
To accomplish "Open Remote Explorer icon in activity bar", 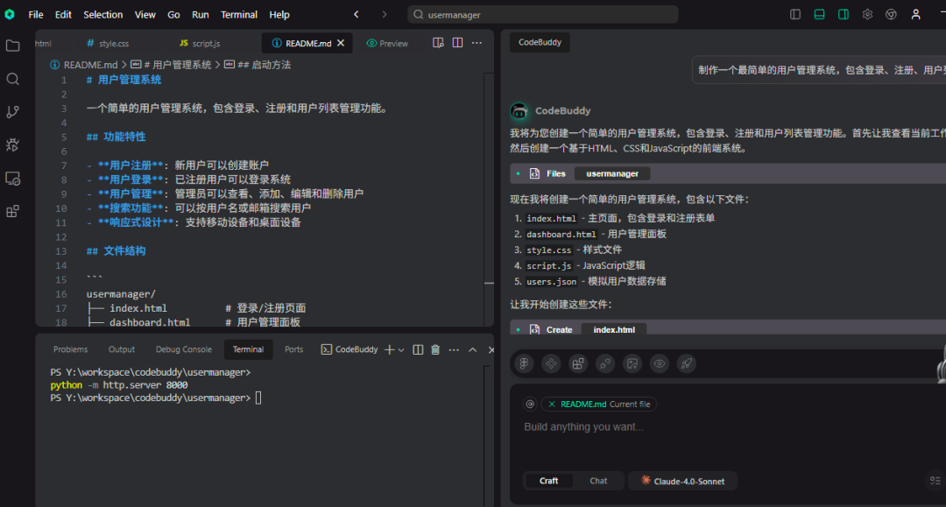I will [12, 179].
